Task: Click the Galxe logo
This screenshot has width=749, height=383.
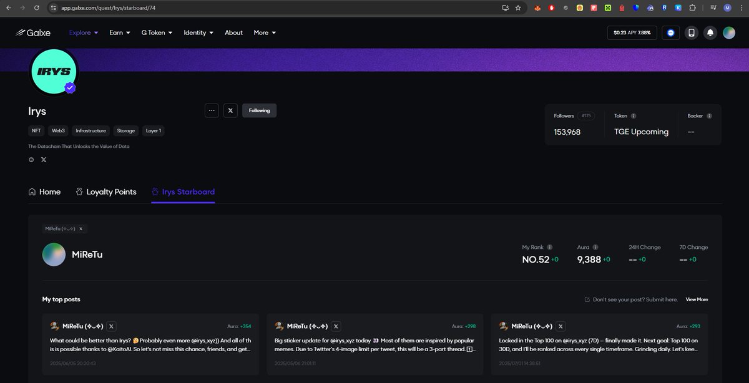Action: pos(33,32)
